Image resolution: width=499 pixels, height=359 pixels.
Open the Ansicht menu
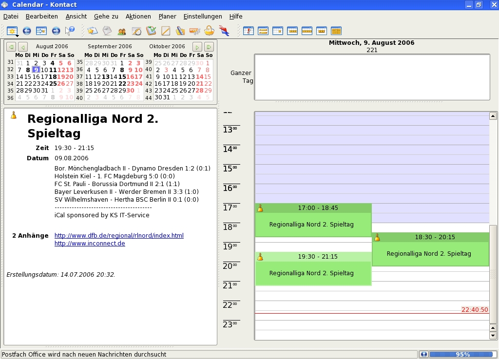(x=76, y=16)
